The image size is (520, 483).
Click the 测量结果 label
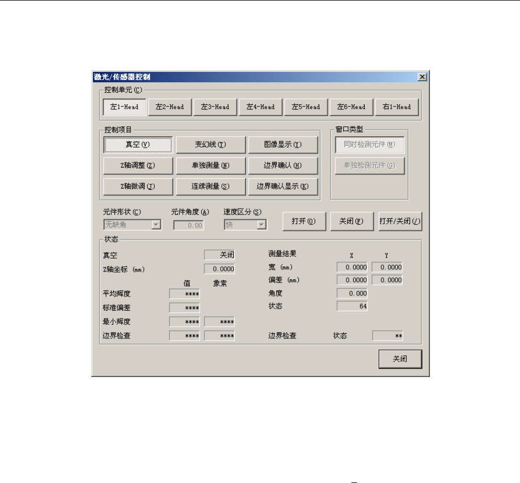tap(282, 254)
